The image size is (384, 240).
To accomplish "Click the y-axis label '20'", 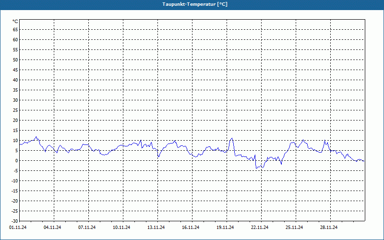I will click(x=15, y=120).
